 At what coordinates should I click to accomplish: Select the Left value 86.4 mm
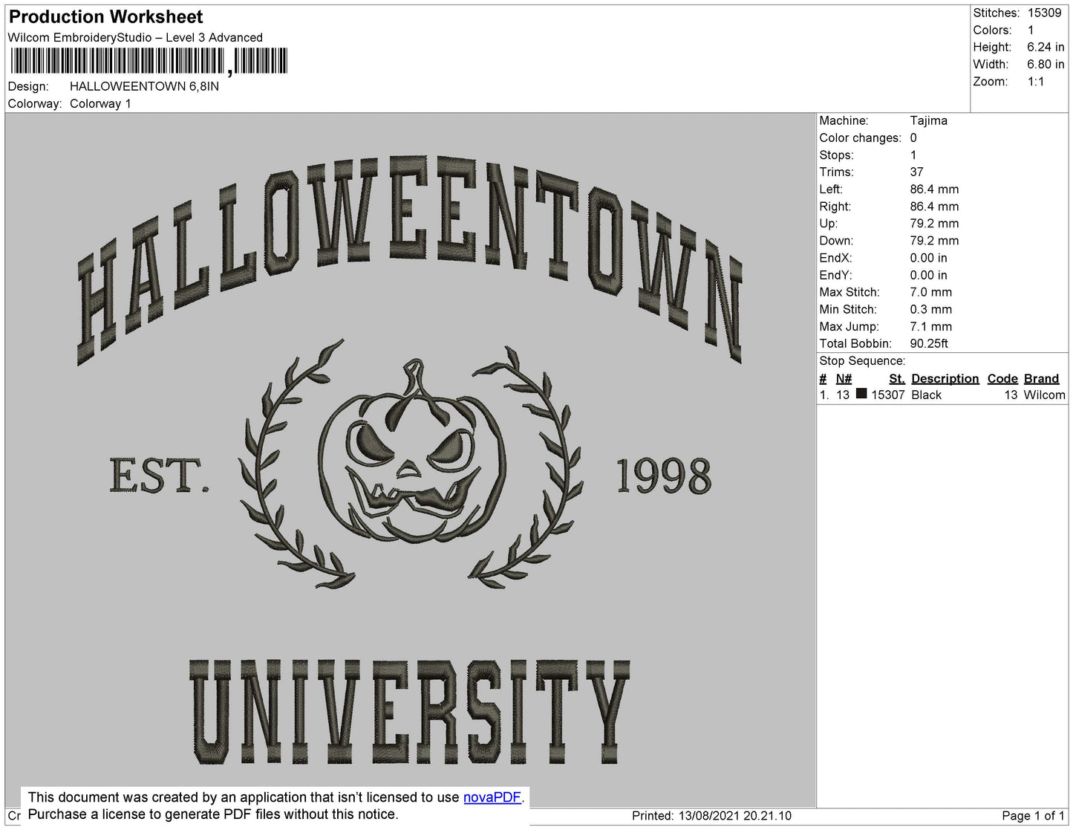(934, 189)
